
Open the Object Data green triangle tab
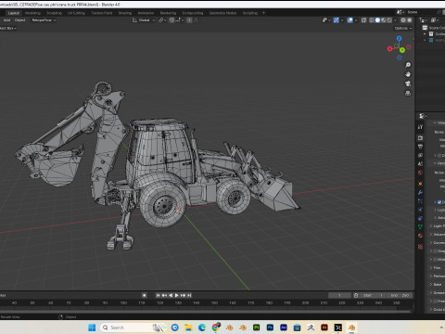(x=420, y=226)
